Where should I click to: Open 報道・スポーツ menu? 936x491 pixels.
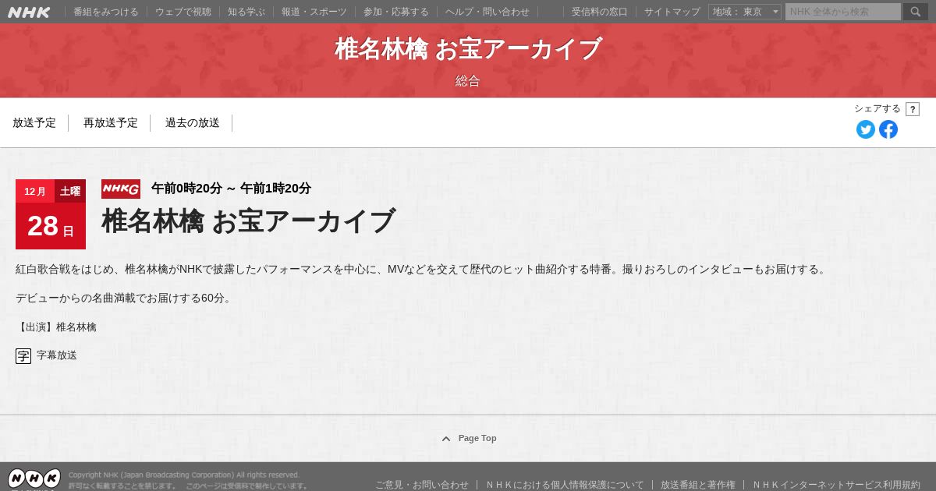tap(314, 12)
